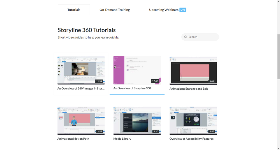
Task: Open the Motion Path animations thumbnail
Action: pos(81,121)
